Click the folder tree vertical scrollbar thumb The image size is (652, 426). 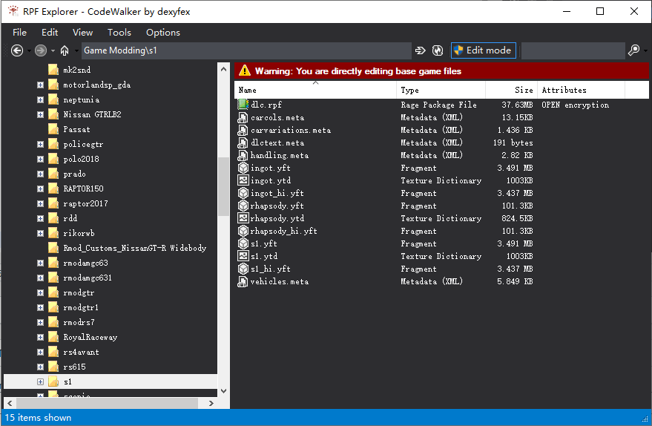pos(223,186)
